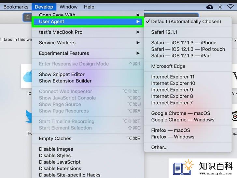Open the Bookmarks menu
This screenshot has height=178, width=237.
tap(16, 7)
